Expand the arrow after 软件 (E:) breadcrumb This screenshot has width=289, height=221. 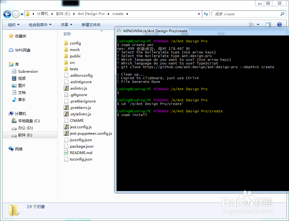pyautogui.click(x=74, y=14)
